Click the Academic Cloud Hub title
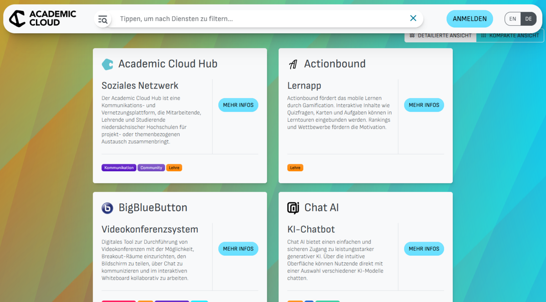Image resolution: width=546 pixels, height=302 pixels. 168,64
